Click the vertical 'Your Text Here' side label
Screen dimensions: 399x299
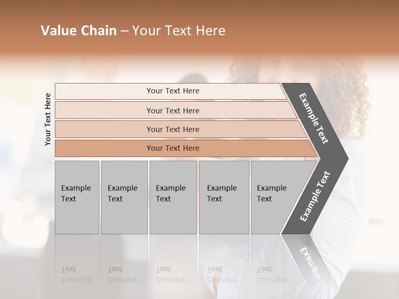(x=48, y=120)
